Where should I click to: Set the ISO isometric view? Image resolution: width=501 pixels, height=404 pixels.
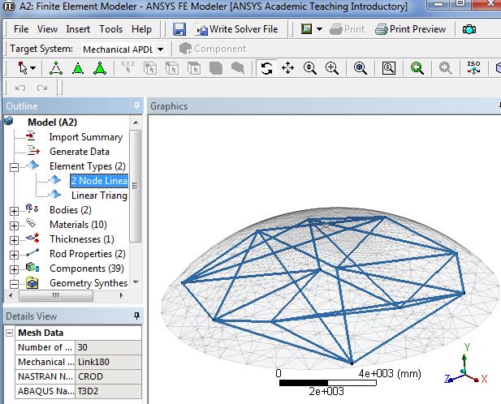[x=473, y=68]
